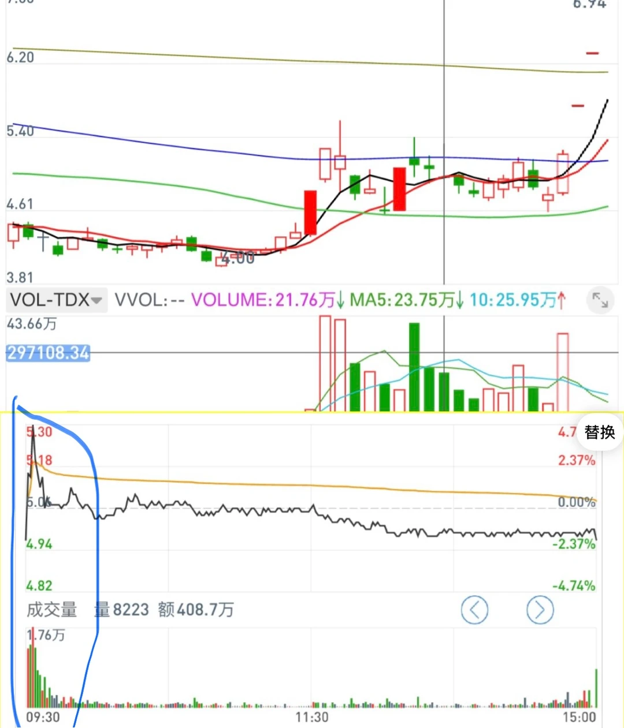Tap the 1.76万 intraday volume label
624x728 pixels.
coord(46,635)
